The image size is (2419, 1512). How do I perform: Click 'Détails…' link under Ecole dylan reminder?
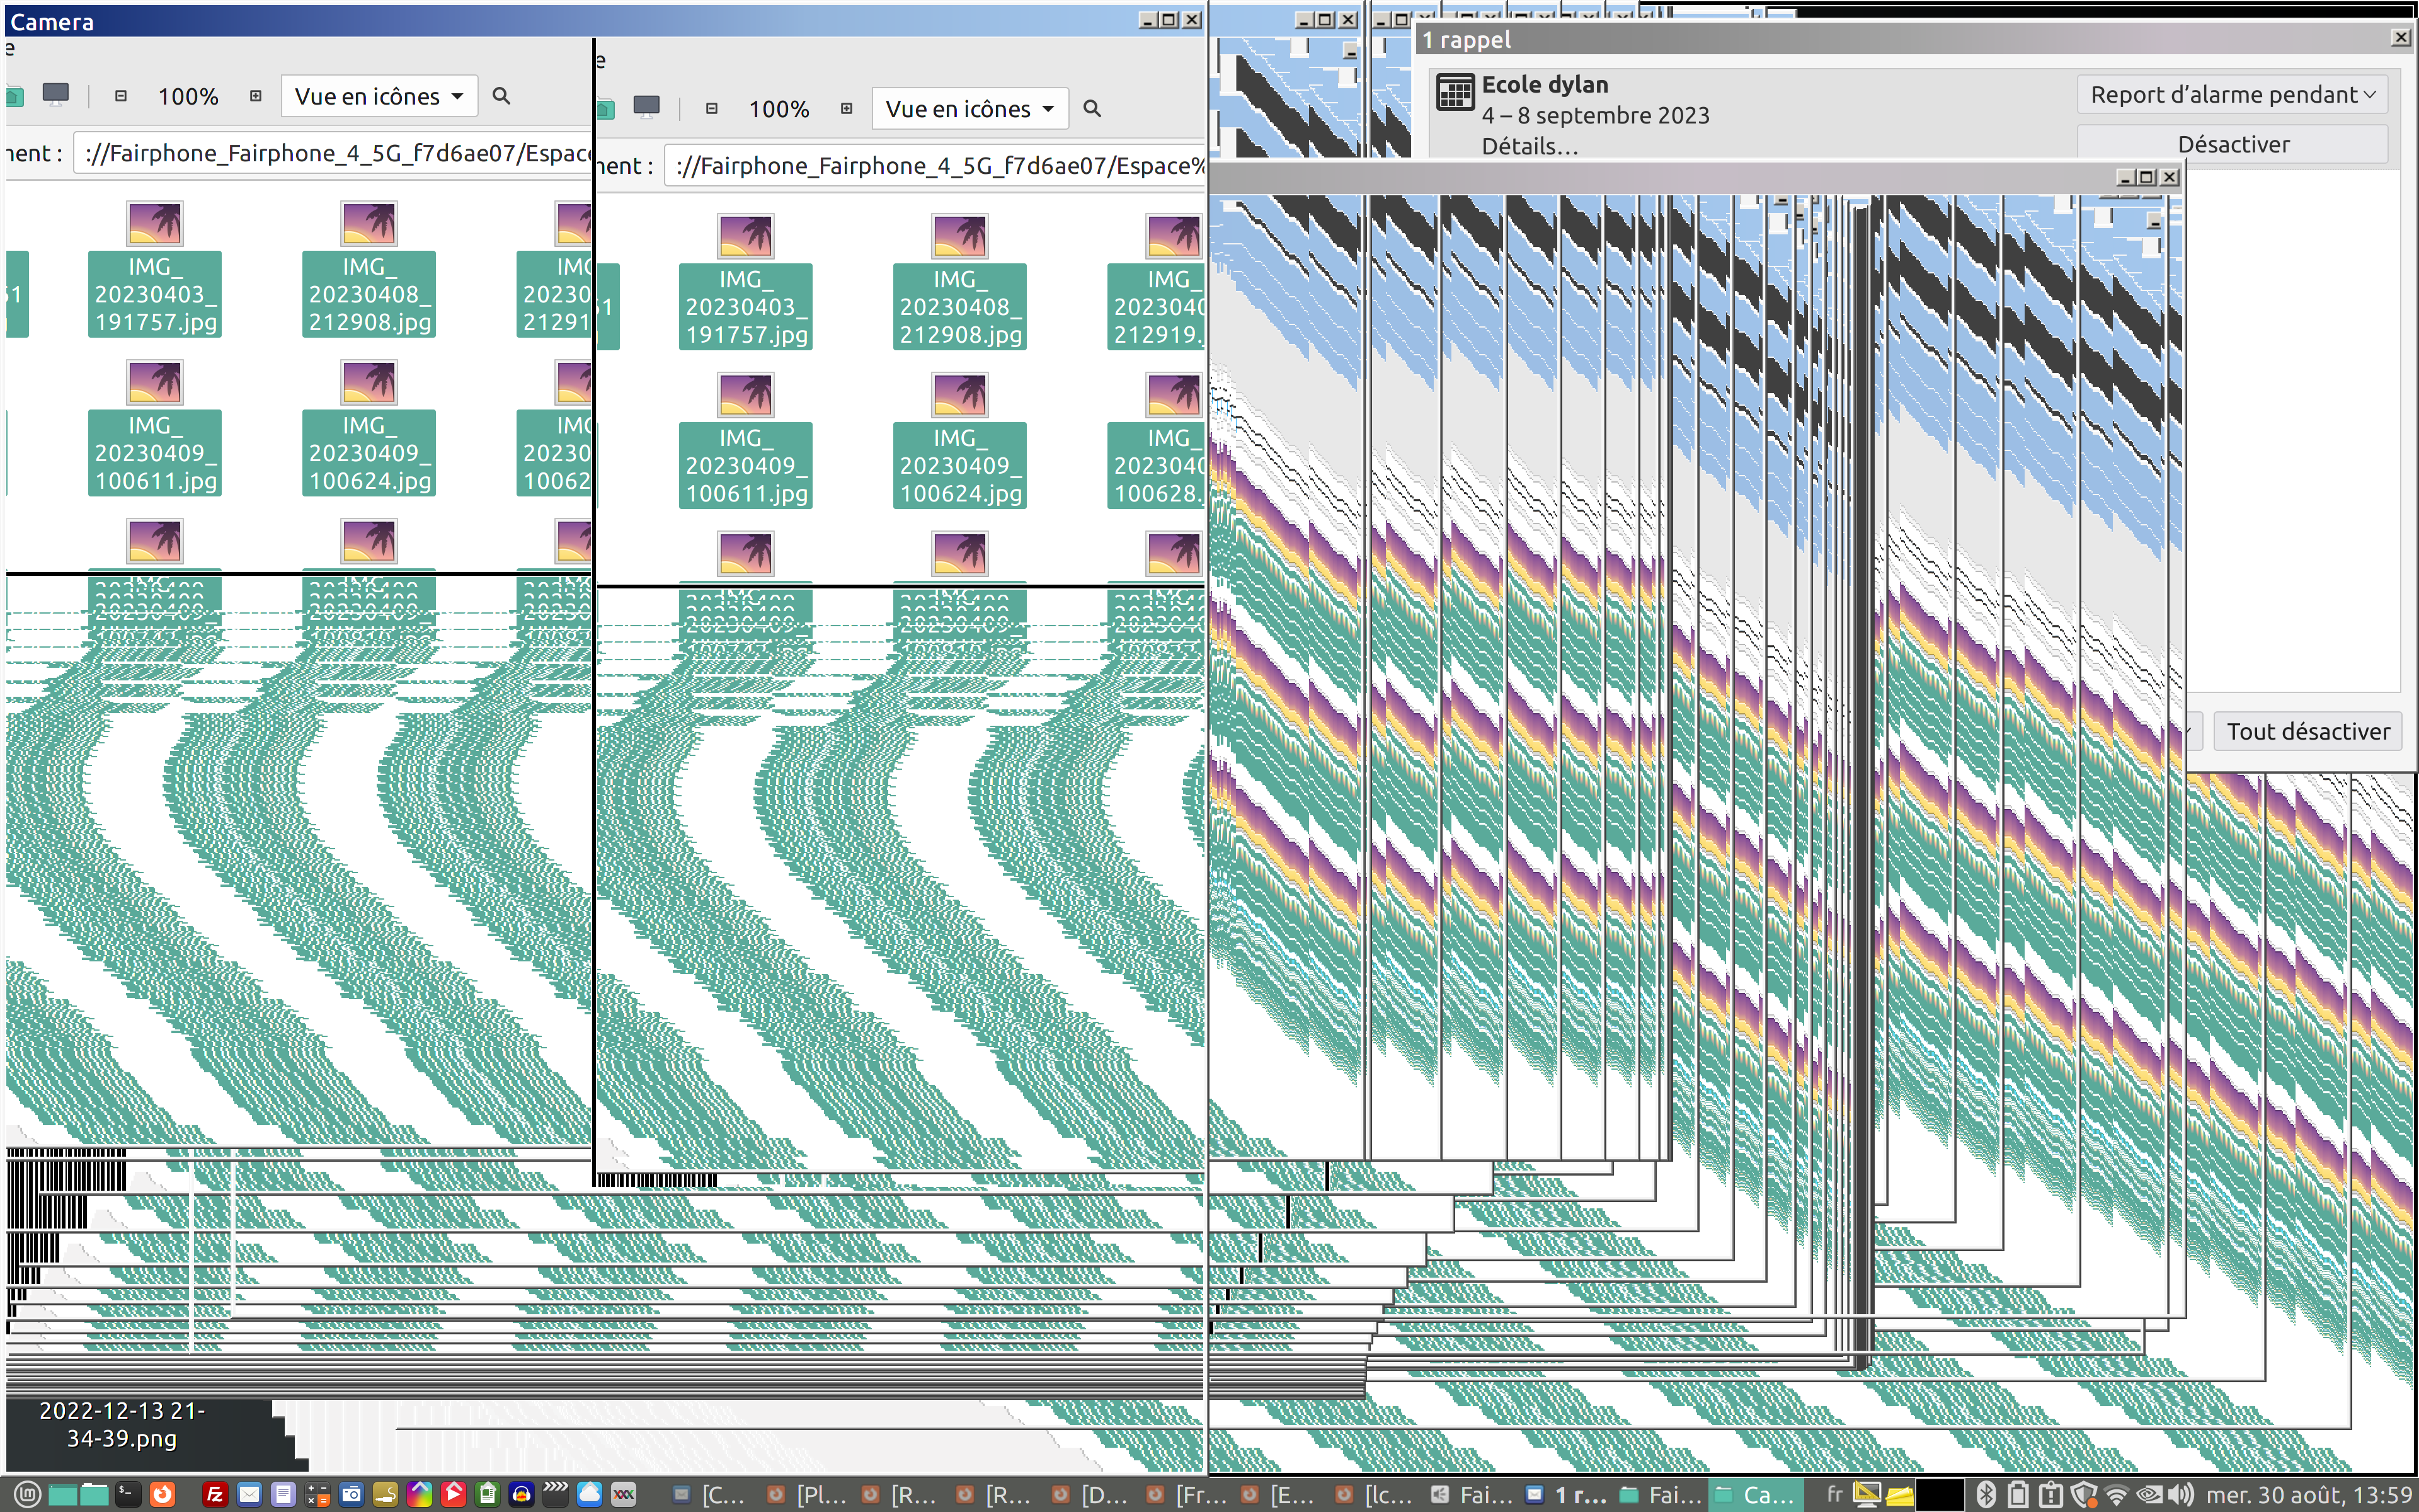pyautogui.click(x=1530, y=146)
